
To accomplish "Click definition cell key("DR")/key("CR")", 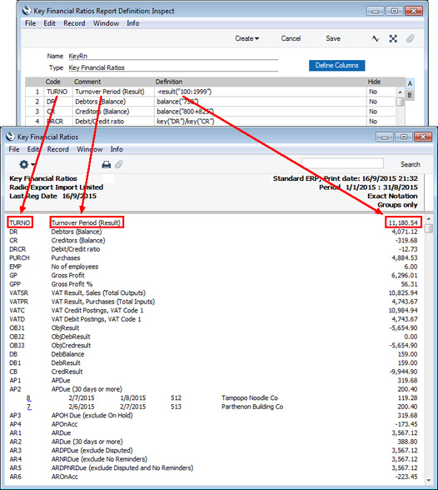I will [261, 122].
